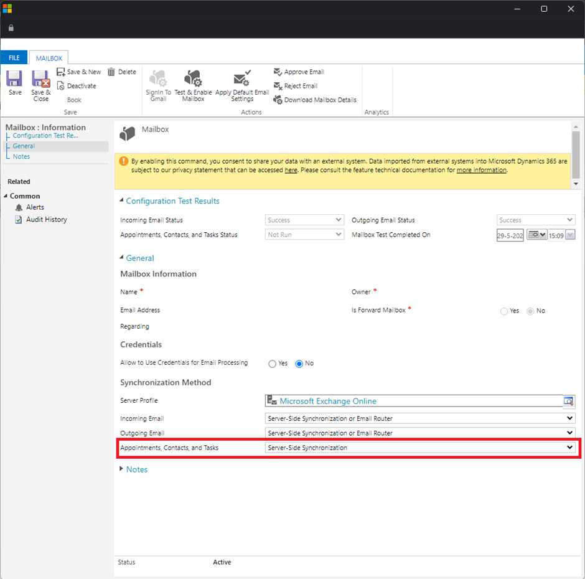Open Alerts under Common
585x579 pixels.
point(30,207)
